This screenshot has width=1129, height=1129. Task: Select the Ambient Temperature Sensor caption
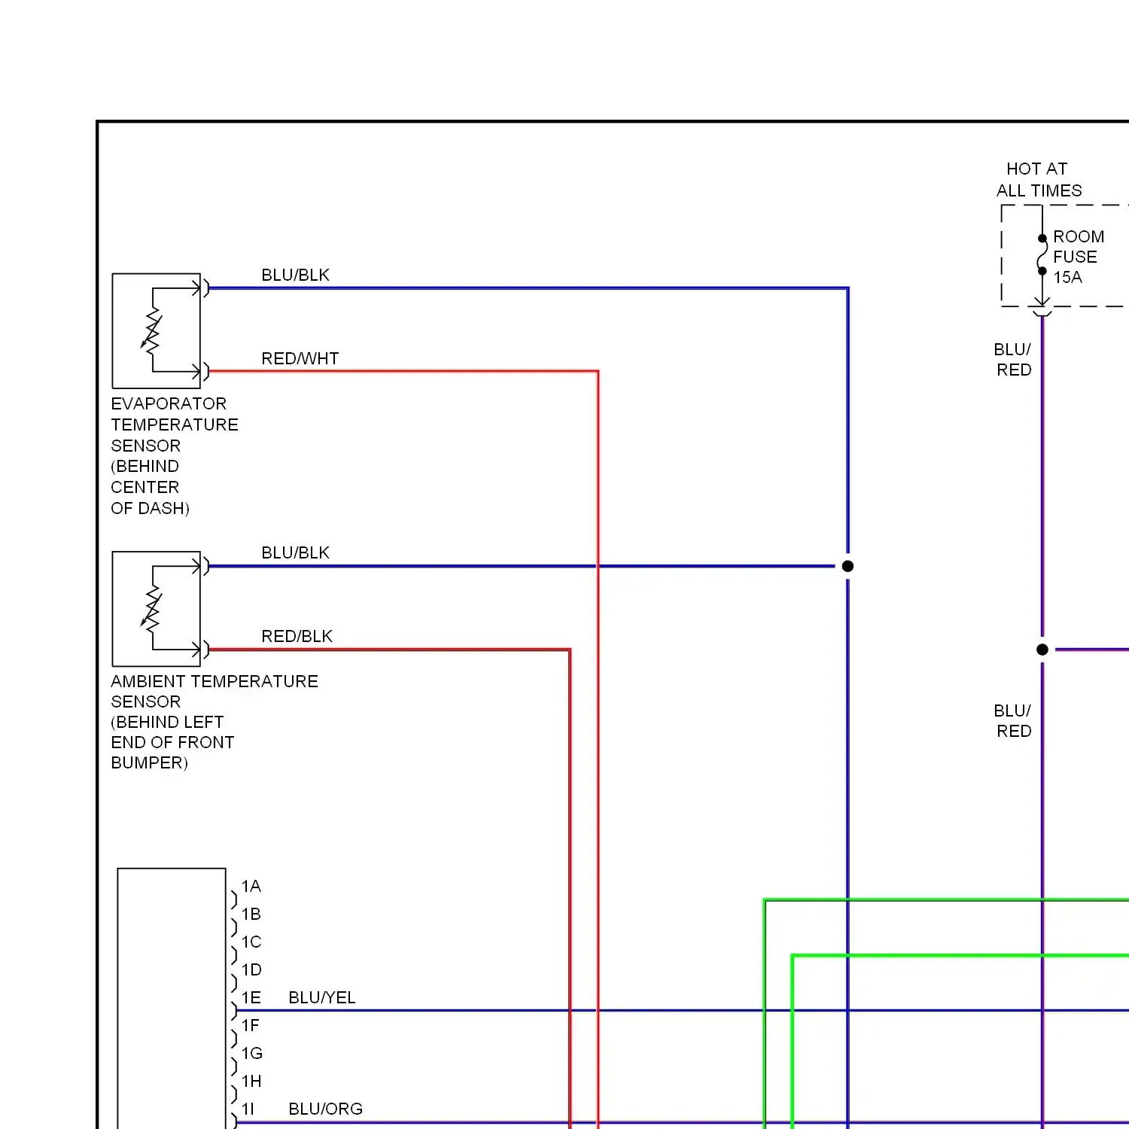pos(215,722)
